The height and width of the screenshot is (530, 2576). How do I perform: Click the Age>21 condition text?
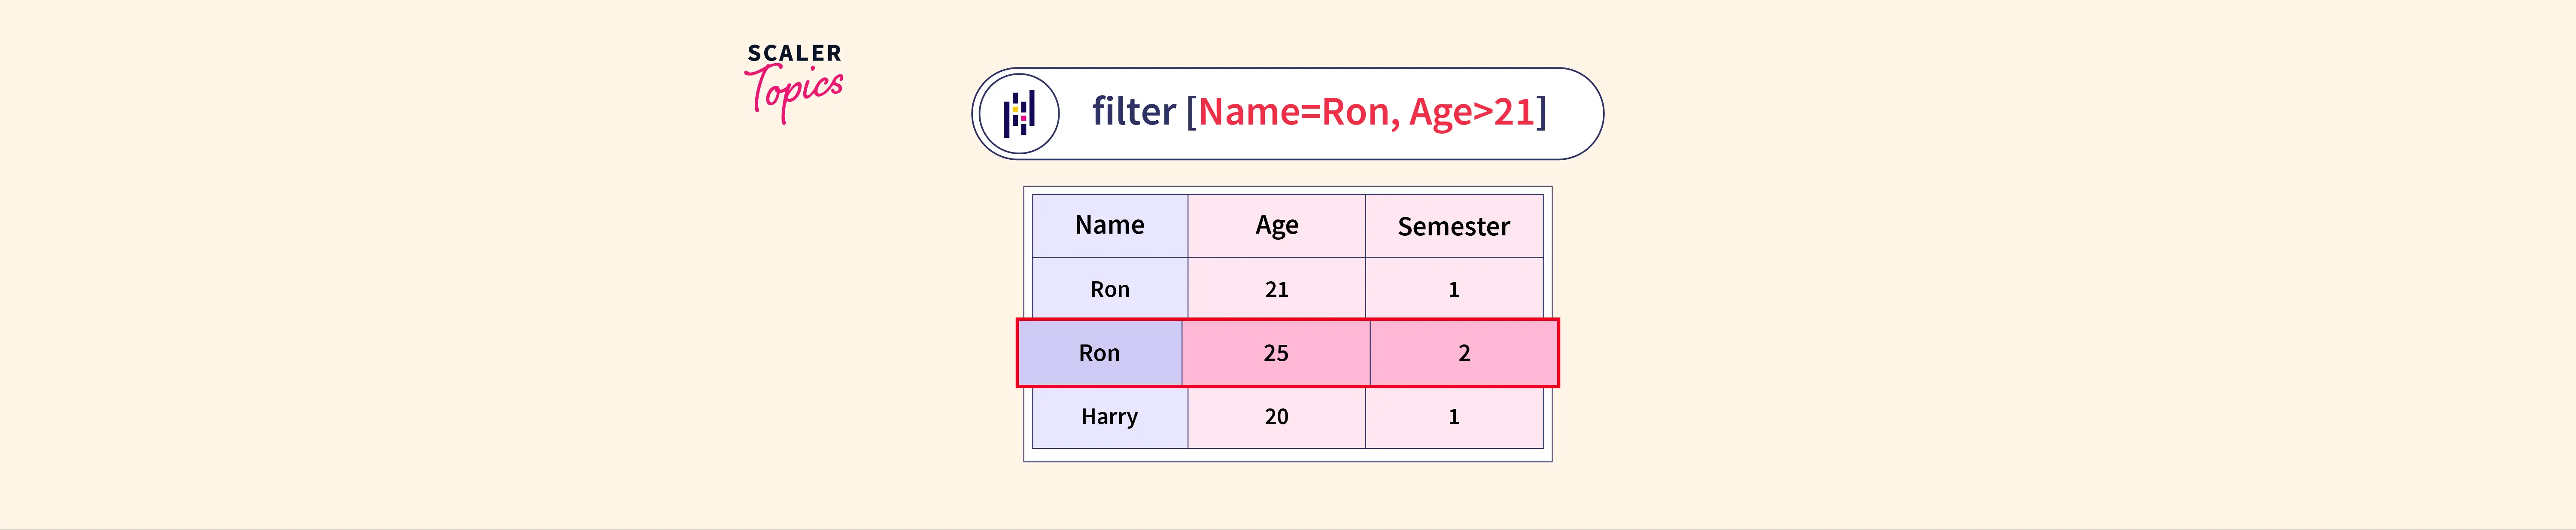(1471, 112)
